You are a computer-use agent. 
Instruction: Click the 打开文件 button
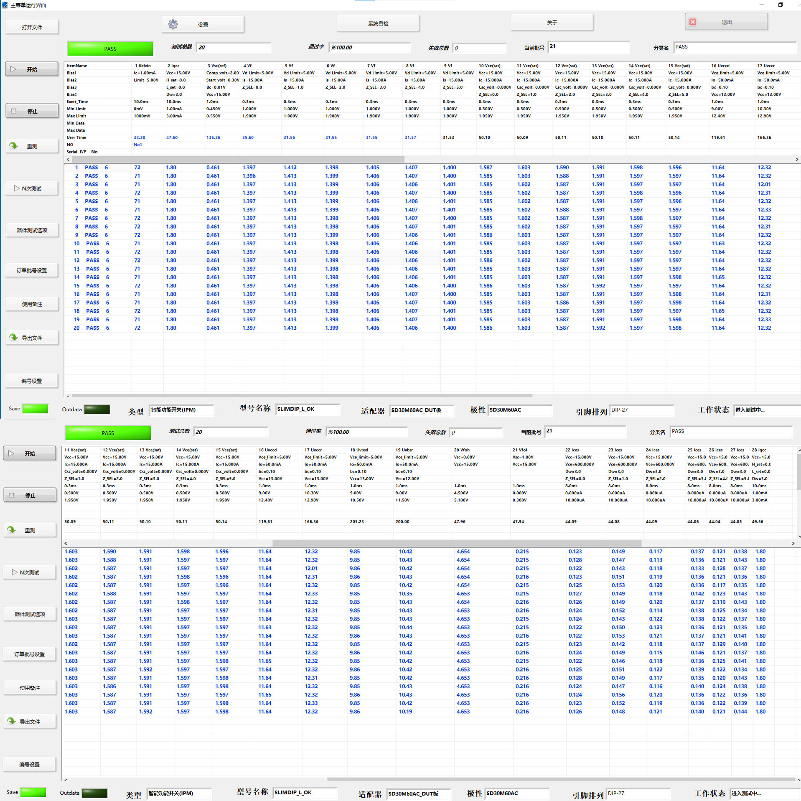[32, 27]
